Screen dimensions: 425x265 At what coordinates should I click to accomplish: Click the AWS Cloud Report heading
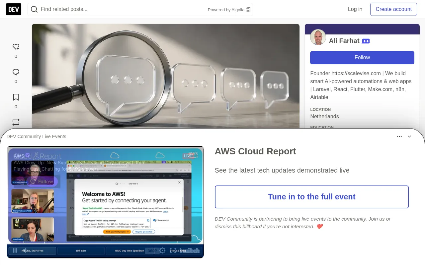coord(255,151)
